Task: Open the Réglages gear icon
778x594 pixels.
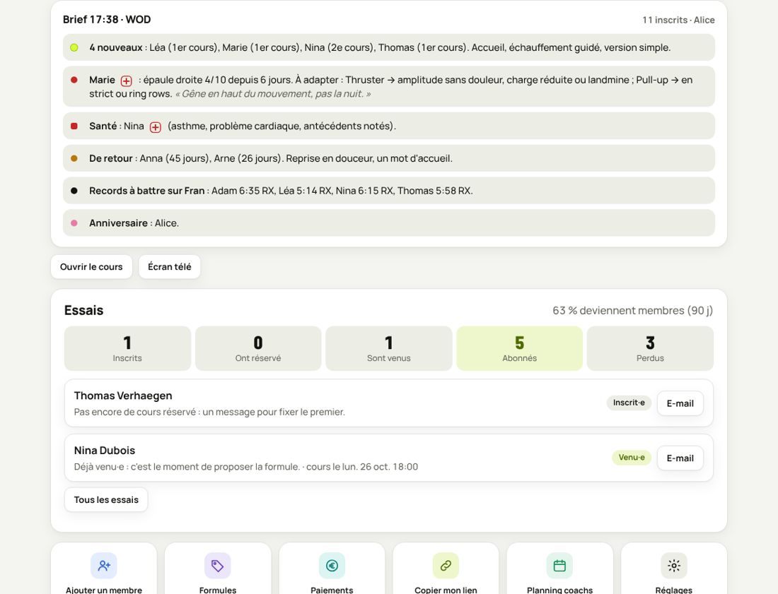Action: pyautogui.click(x=674, y=565)
